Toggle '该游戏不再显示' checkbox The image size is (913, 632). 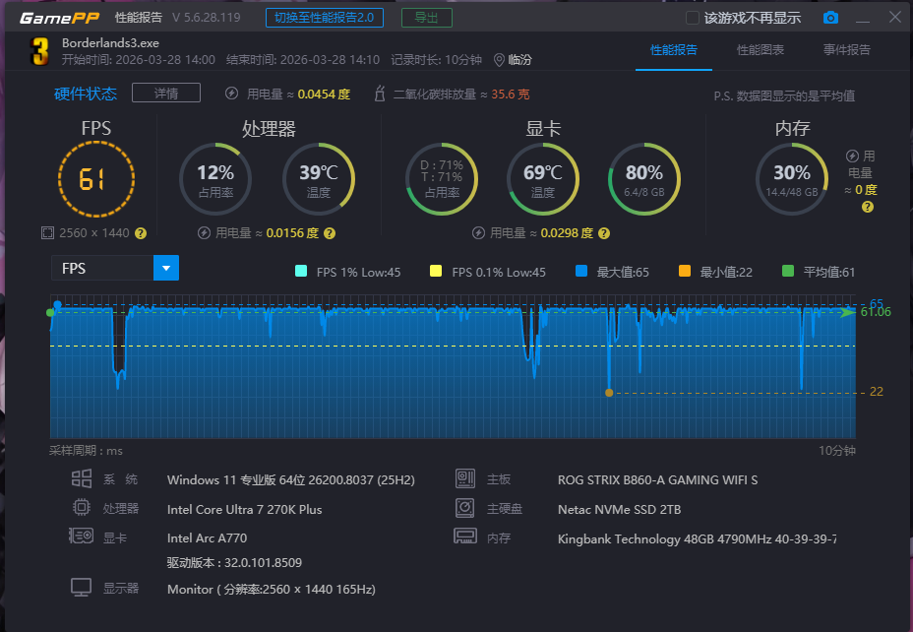[x=693, y=18]
